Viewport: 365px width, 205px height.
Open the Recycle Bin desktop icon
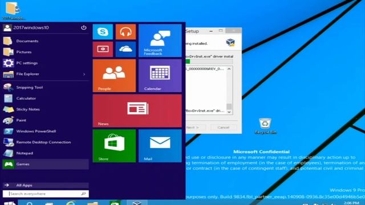coord(265,126)
